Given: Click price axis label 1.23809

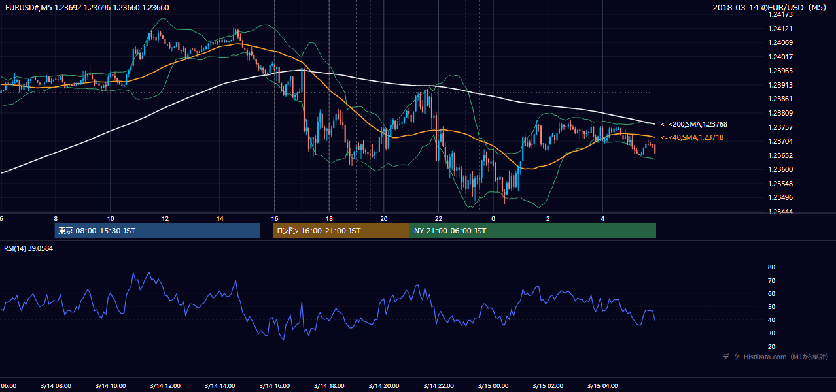Looking at the screenshot, I should [781, 113].
